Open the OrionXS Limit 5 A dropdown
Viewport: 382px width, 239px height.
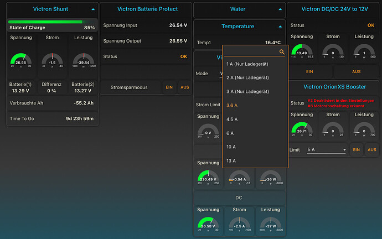tap(327, 150)
